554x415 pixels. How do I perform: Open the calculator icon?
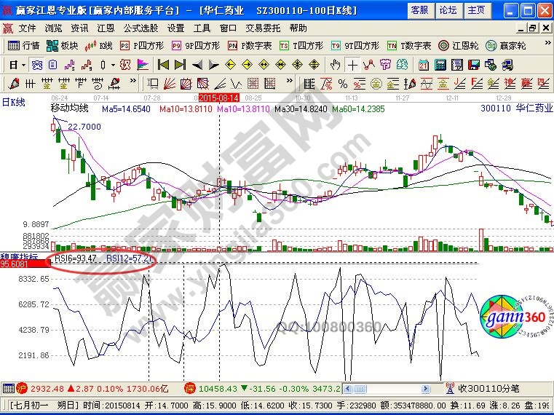pos(440,65)
